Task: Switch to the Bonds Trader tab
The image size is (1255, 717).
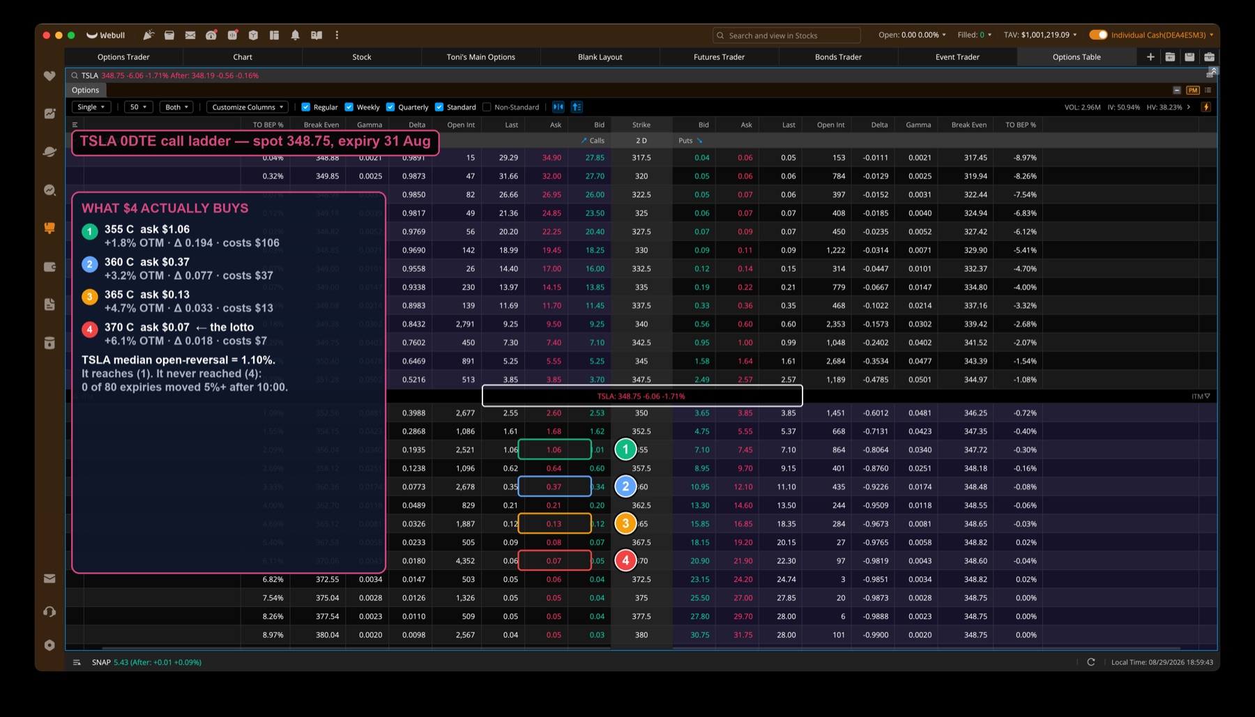Action: pyautogui.click(x=838, y=57)
